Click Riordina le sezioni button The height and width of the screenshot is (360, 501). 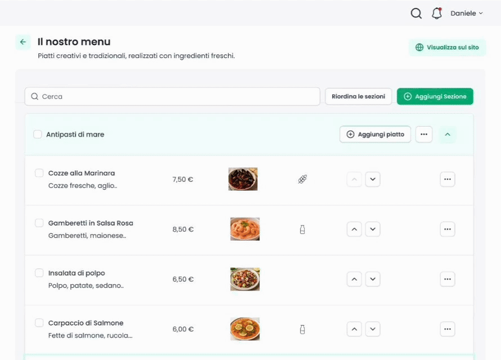pos(359,96)
